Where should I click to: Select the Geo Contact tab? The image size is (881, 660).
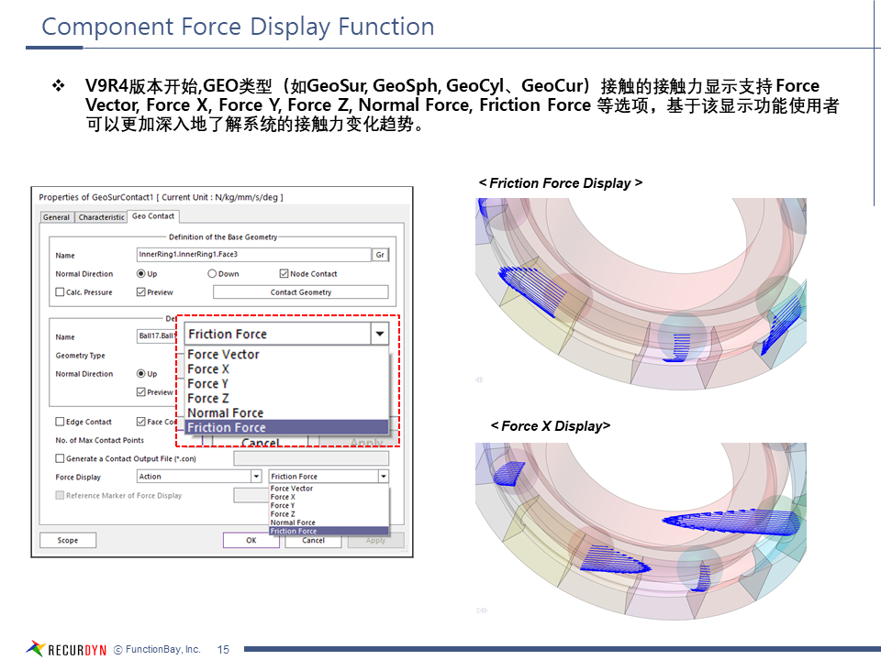pyautogui.click(x=153, y=216)
